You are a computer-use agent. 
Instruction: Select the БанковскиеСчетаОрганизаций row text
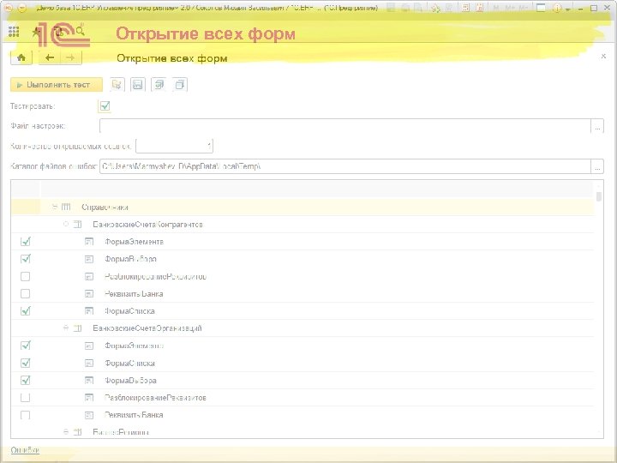click(147, 328)
